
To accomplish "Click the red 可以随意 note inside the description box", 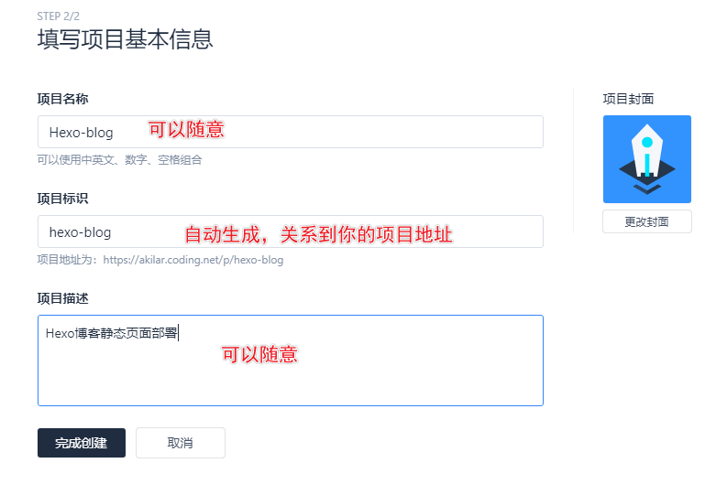I will [x=259, y=355].
